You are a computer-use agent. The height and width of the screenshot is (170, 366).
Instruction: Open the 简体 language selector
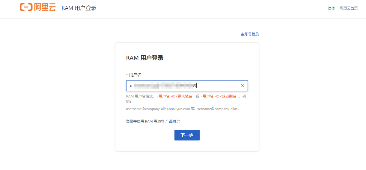pos(331,8)
